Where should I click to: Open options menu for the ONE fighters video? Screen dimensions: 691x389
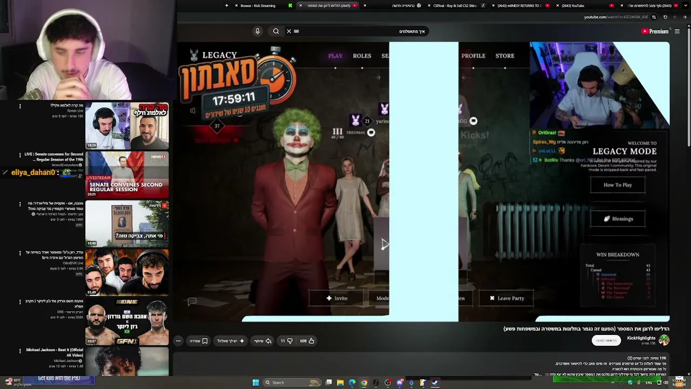pyautogui.click(x=20, y=302)
